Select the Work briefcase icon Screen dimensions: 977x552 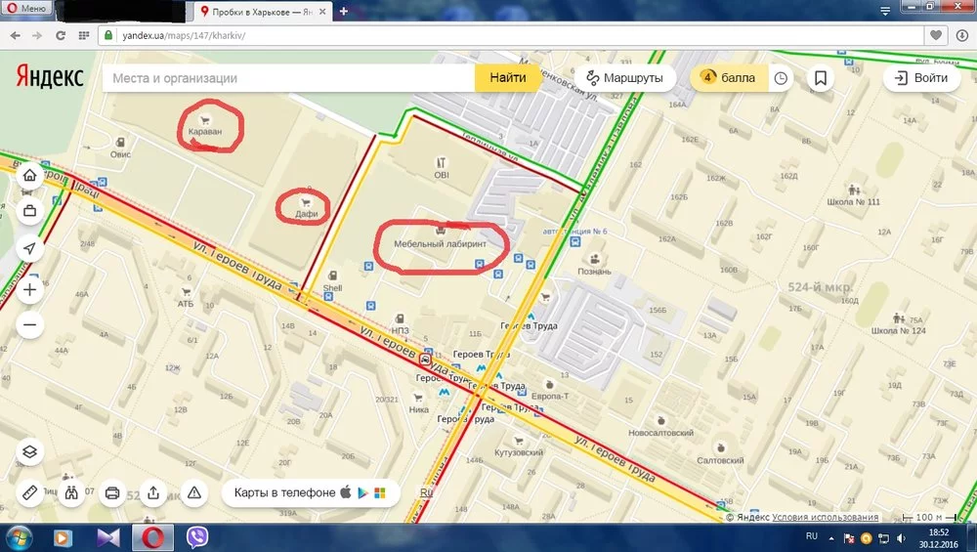(x=29, y=211)
